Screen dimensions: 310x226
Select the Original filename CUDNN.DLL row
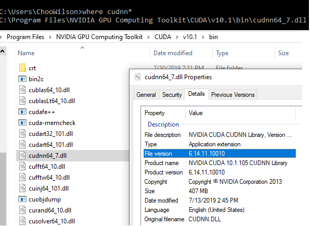tap(219, 219)
